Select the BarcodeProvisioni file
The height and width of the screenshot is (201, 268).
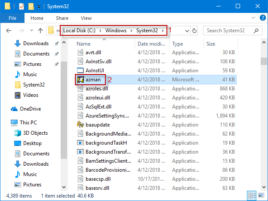pos(108,170)
